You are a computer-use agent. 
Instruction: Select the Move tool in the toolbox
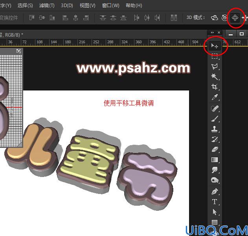(x=215, y=46)
